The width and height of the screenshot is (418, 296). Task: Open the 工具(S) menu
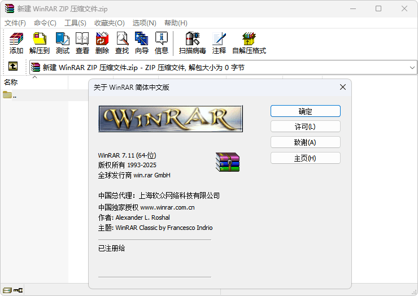click(75, 23)
